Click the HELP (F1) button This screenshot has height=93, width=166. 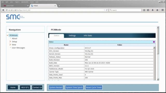[25, 87]
